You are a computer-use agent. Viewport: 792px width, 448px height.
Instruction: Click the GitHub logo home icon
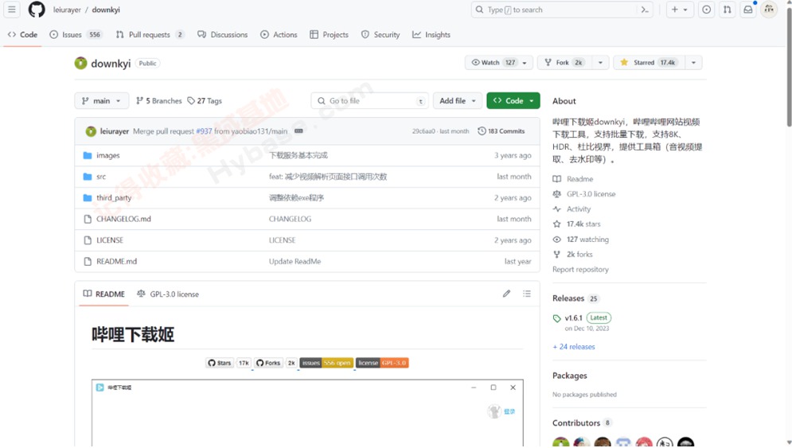[x=37, y=10]
